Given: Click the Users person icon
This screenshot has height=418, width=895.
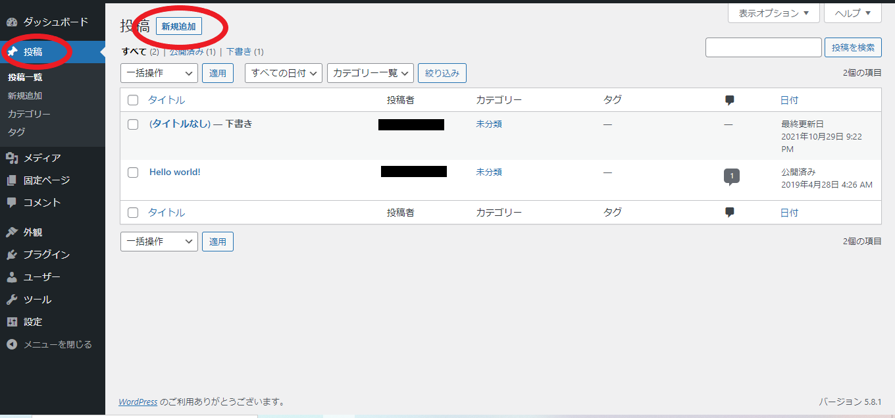Looking at the screenshot, I should coord(12,277).
